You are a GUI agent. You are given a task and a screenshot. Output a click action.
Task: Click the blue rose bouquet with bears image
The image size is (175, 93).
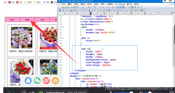[x=49, y=67]
